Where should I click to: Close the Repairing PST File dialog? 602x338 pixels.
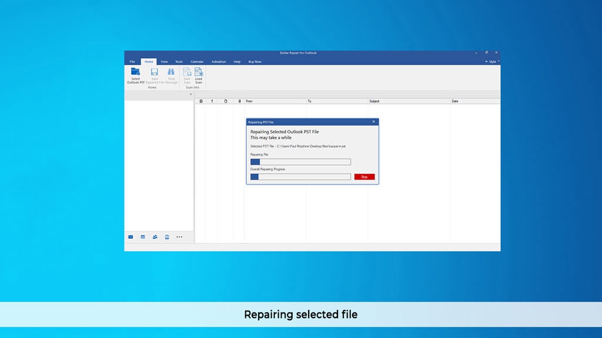pyautogui.click(x=373, y=122)
